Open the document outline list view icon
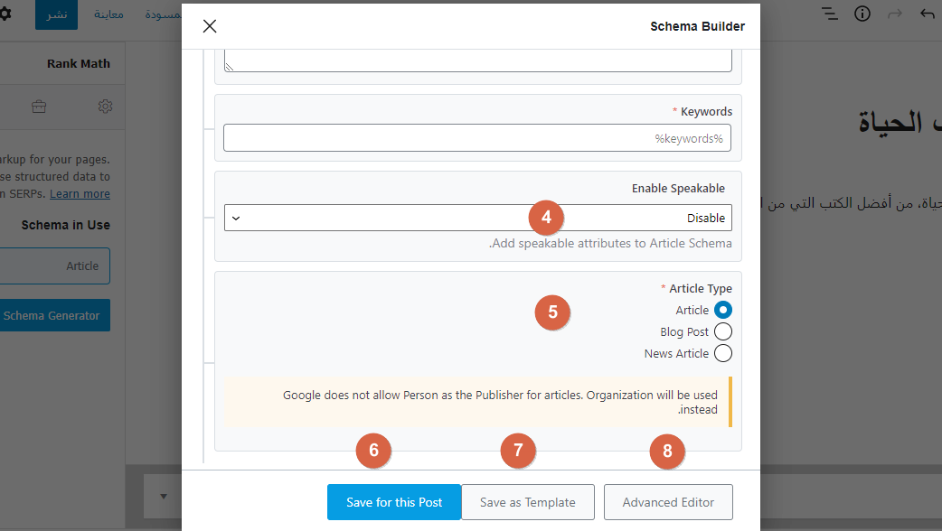The width and height of the screenshot is (942, 531). pyautogui.click(x=829, y=14)
